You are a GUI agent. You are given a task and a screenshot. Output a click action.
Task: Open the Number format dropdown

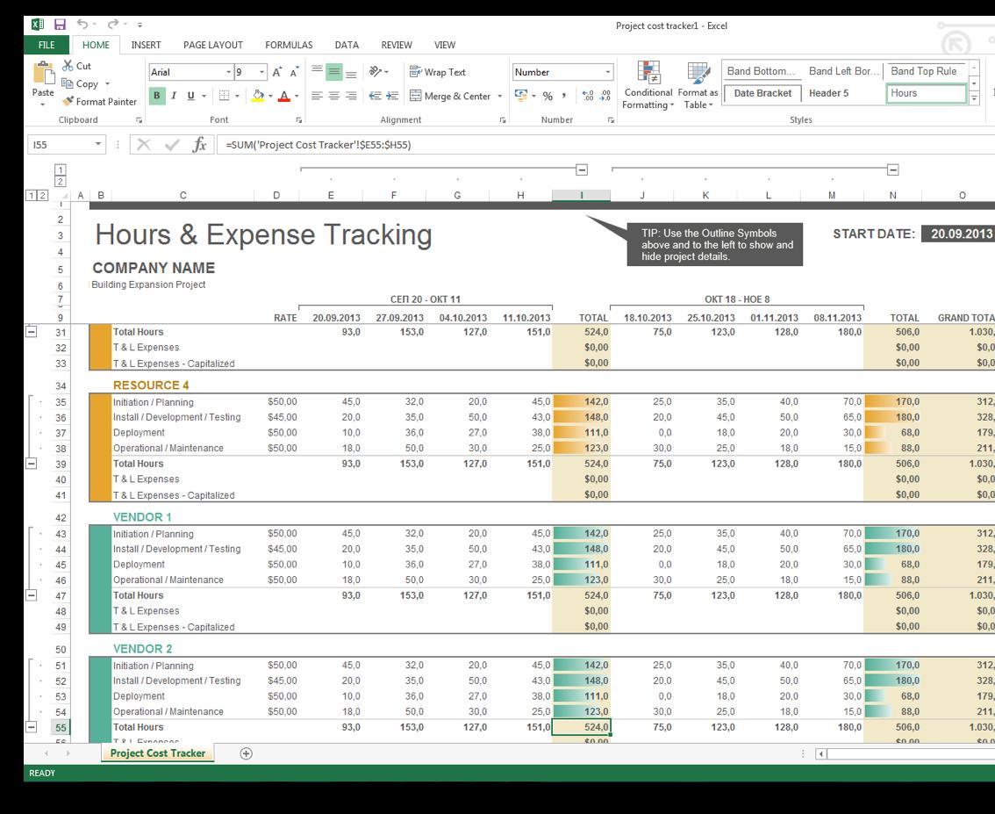point(607,72)
